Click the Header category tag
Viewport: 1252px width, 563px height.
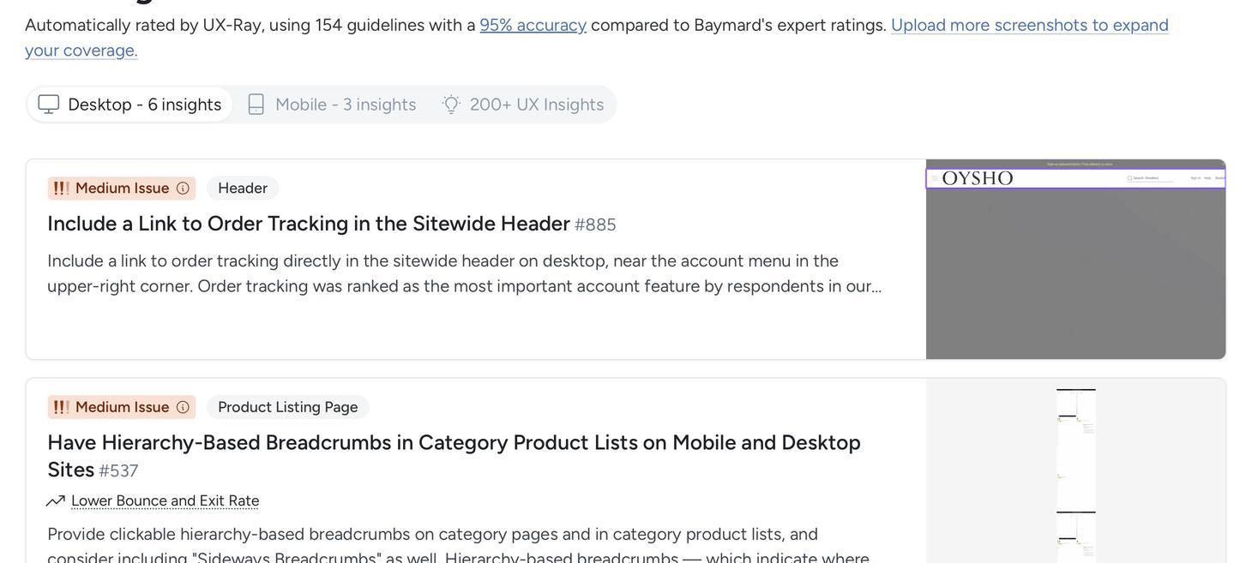tap(243, 189)
